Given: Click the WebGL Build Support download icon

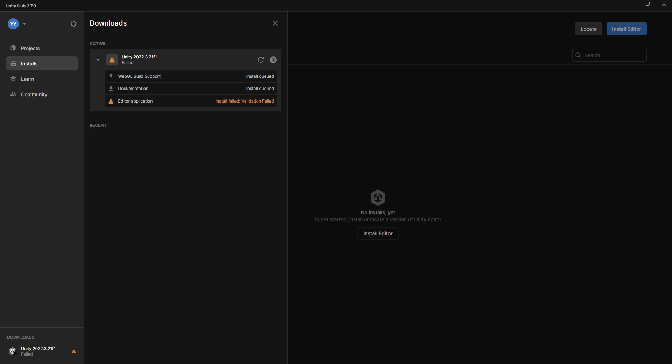Looking at the screenshot, I should coord(111,76).
